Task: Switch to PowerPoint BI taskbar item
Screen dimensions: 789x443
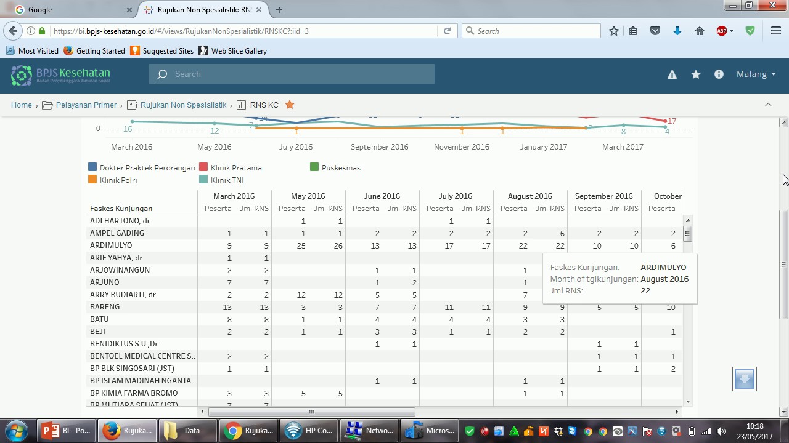Action: click(67, 431)
